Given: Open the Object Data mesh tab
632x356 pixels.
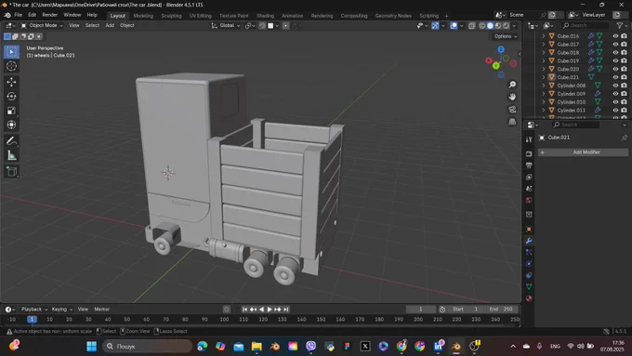Looking at the screenshot, I should click(x=529, y=286).
